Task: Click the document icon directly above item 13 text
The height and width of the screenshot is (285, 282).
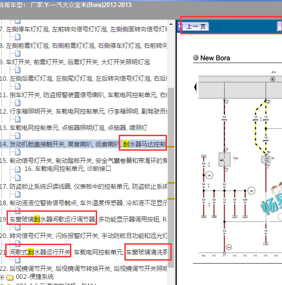Action: click(x=18, y=119)
